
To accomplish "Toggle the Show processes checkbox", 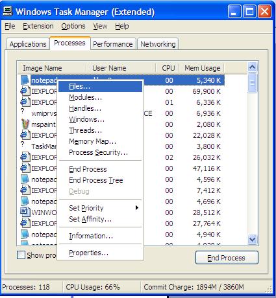I will pos(21,255).
